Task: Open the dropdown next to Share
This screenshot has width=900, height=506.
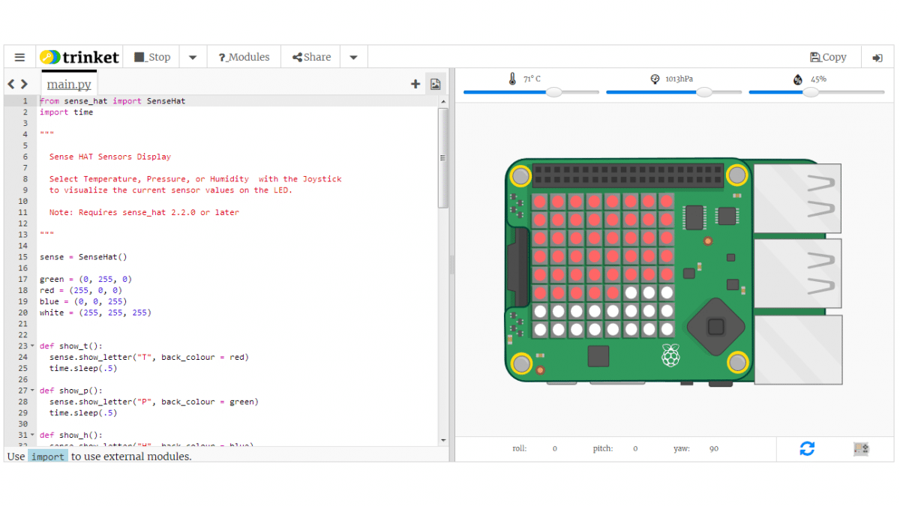Action: point(353,56)
